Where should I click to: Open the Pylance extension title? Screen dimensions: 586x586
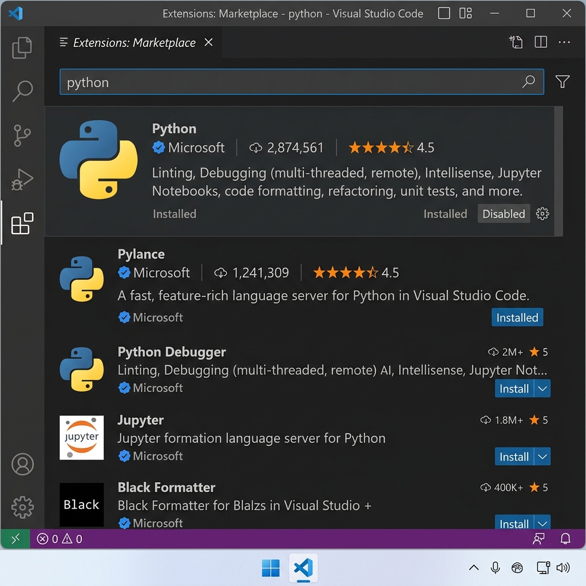(x=141, y=254)
